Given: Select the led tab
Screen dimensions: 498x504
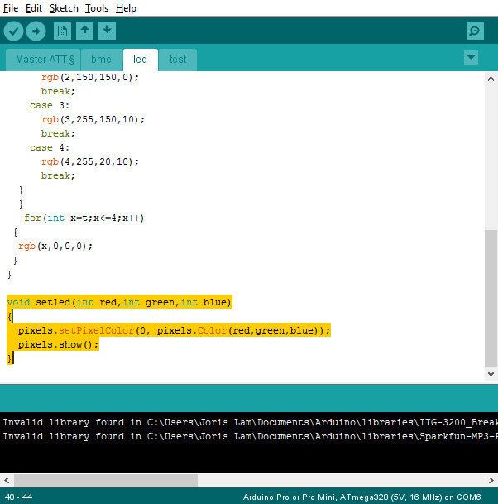Looking at the screenshot, I should point(141,60).
